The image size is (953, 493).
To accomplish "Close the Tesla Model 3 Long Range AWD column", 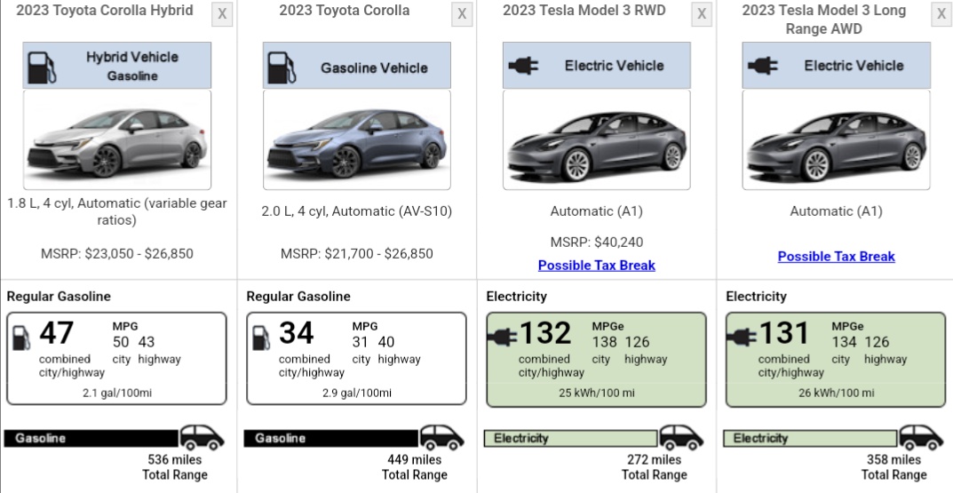I will tap(941, 14).
